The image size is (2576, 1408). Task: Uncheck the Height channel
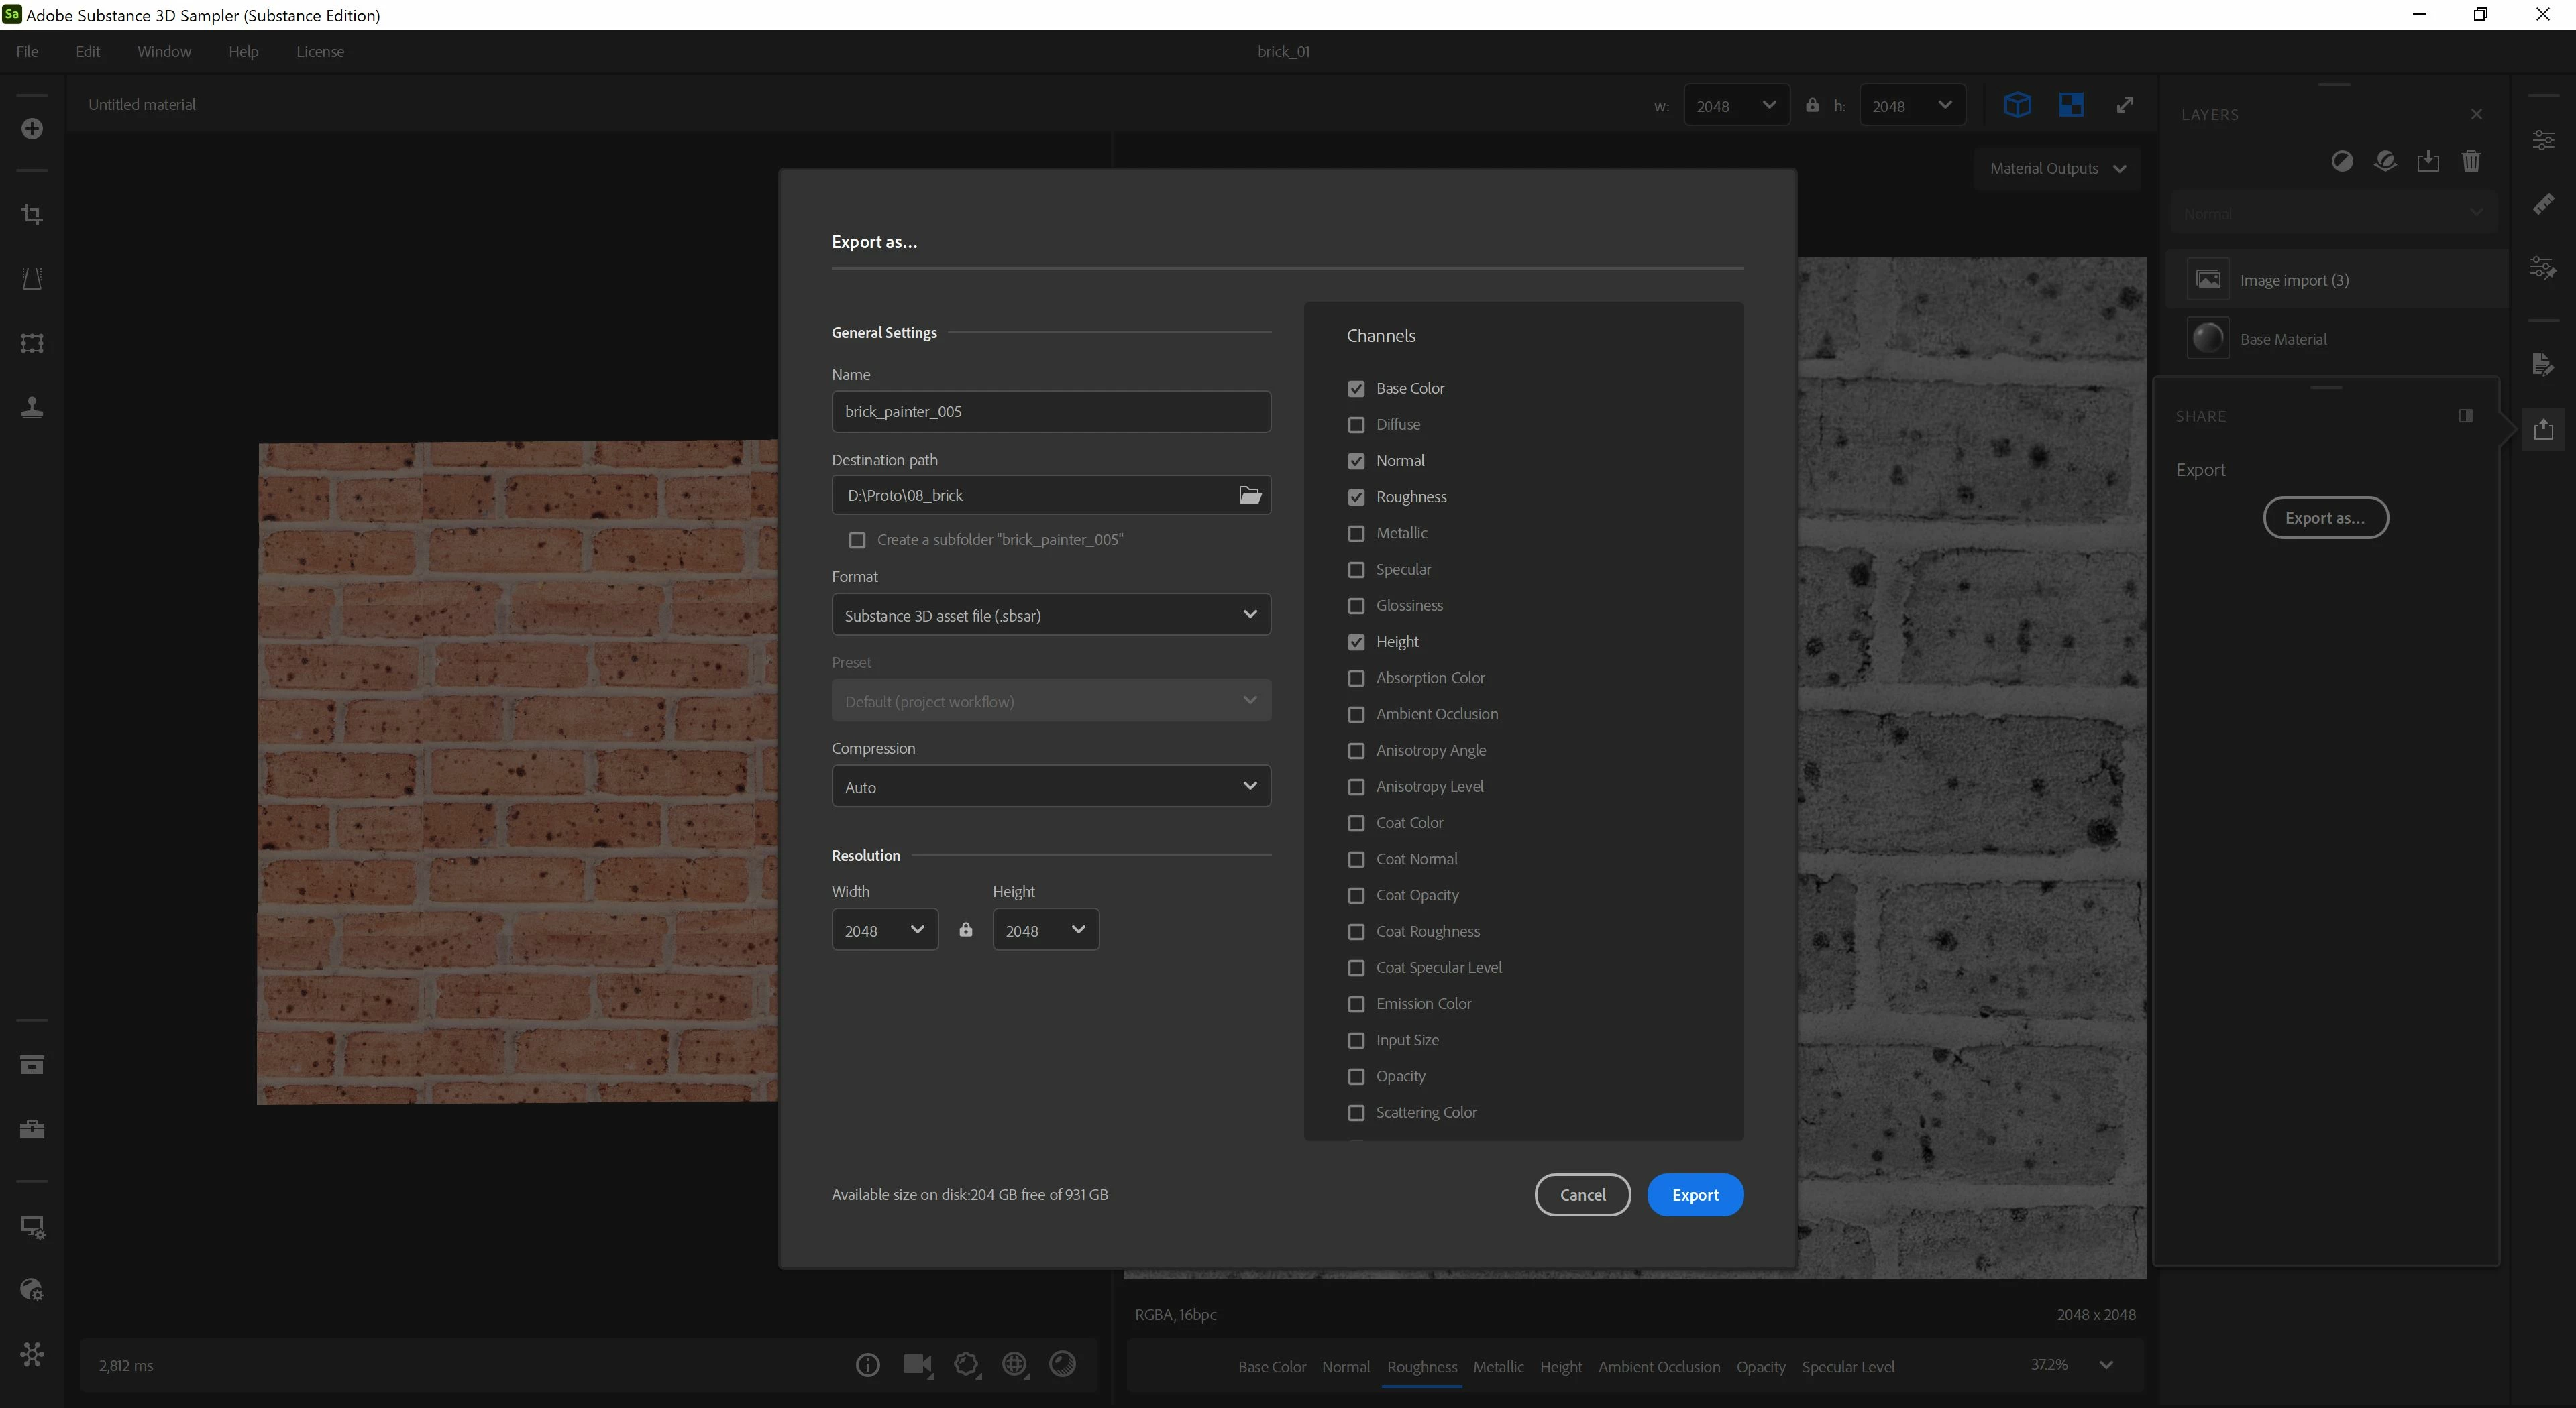pyautogui.click(x=1356, y=642)
